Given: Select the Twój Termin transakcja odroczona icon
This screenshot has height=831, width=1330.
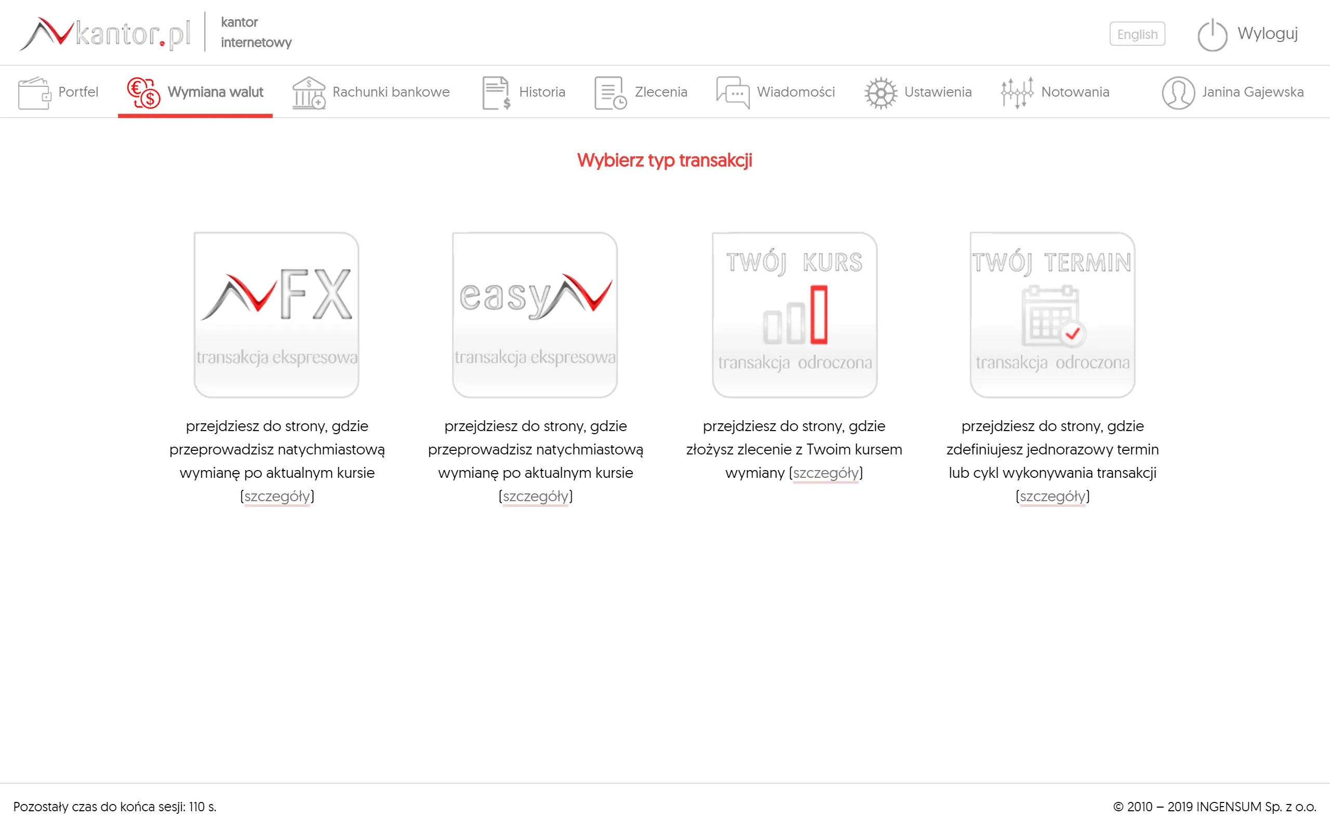Looking at the screenshot, I should [1052, 313].
